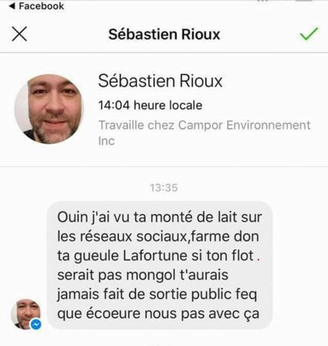The image size is (328, 346).
Task: Close the message request with the X icon
Action: (19, 34)
